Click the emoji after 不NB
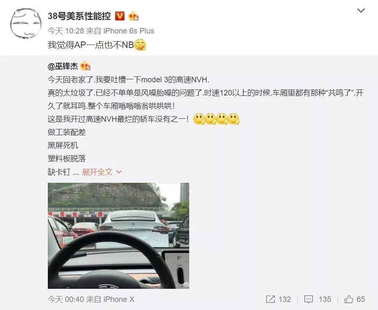Image resolution: width=378 pixels, height=310 pixels. (x=140, y=45)
